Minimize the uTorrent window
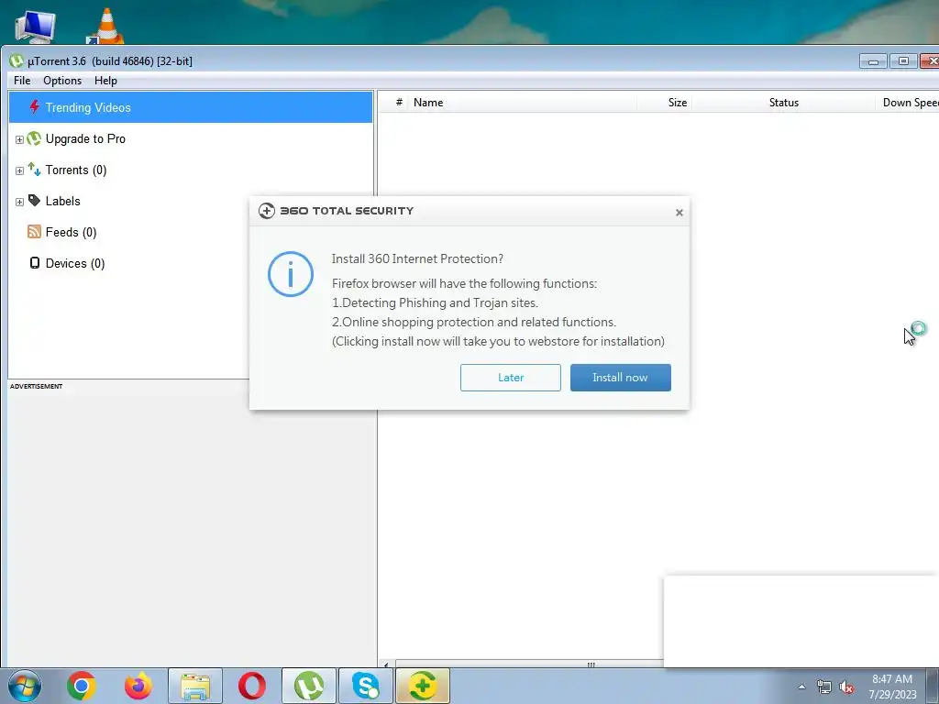 click(873, 61)
